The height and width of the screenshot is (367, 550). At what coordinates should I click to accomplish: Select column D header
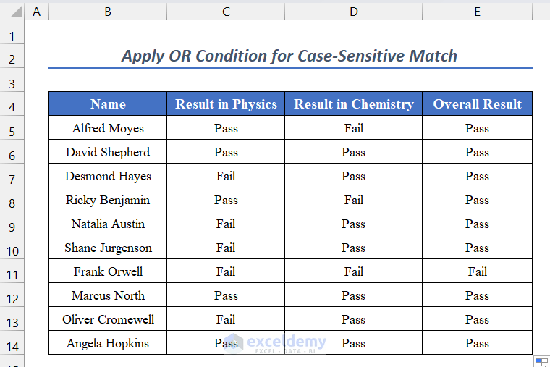(353, 12)
